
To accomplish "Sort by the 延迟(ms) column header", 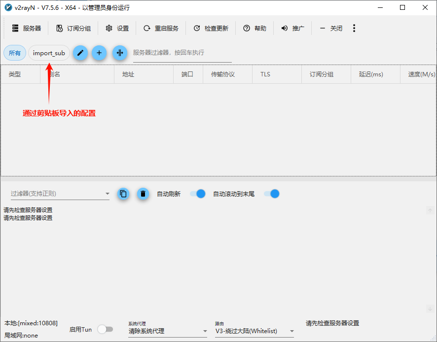I will [x=375, y=74].
